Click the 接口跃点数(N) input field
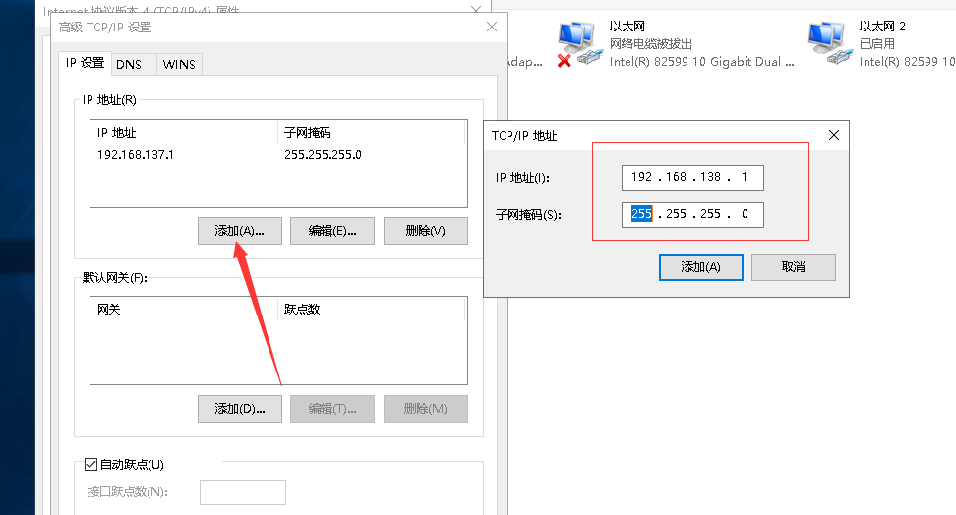Screen dimensions: 956x515 pos(243,492)
